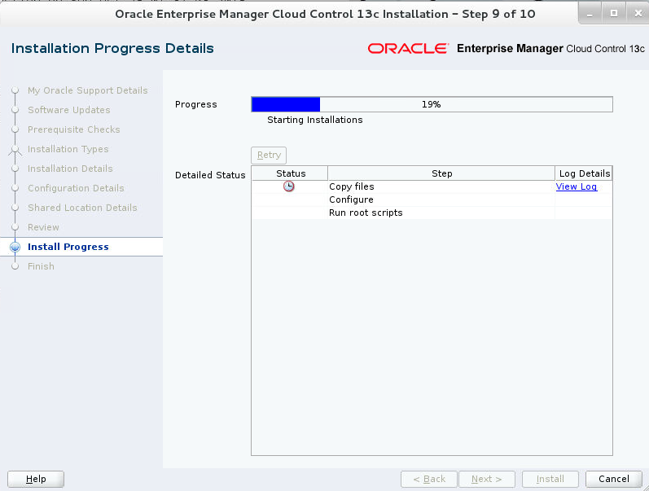Viewport: 649px width, 491px height.
Task: Click the installation progress bar at 19%
Action: click(x=432, y=104)
